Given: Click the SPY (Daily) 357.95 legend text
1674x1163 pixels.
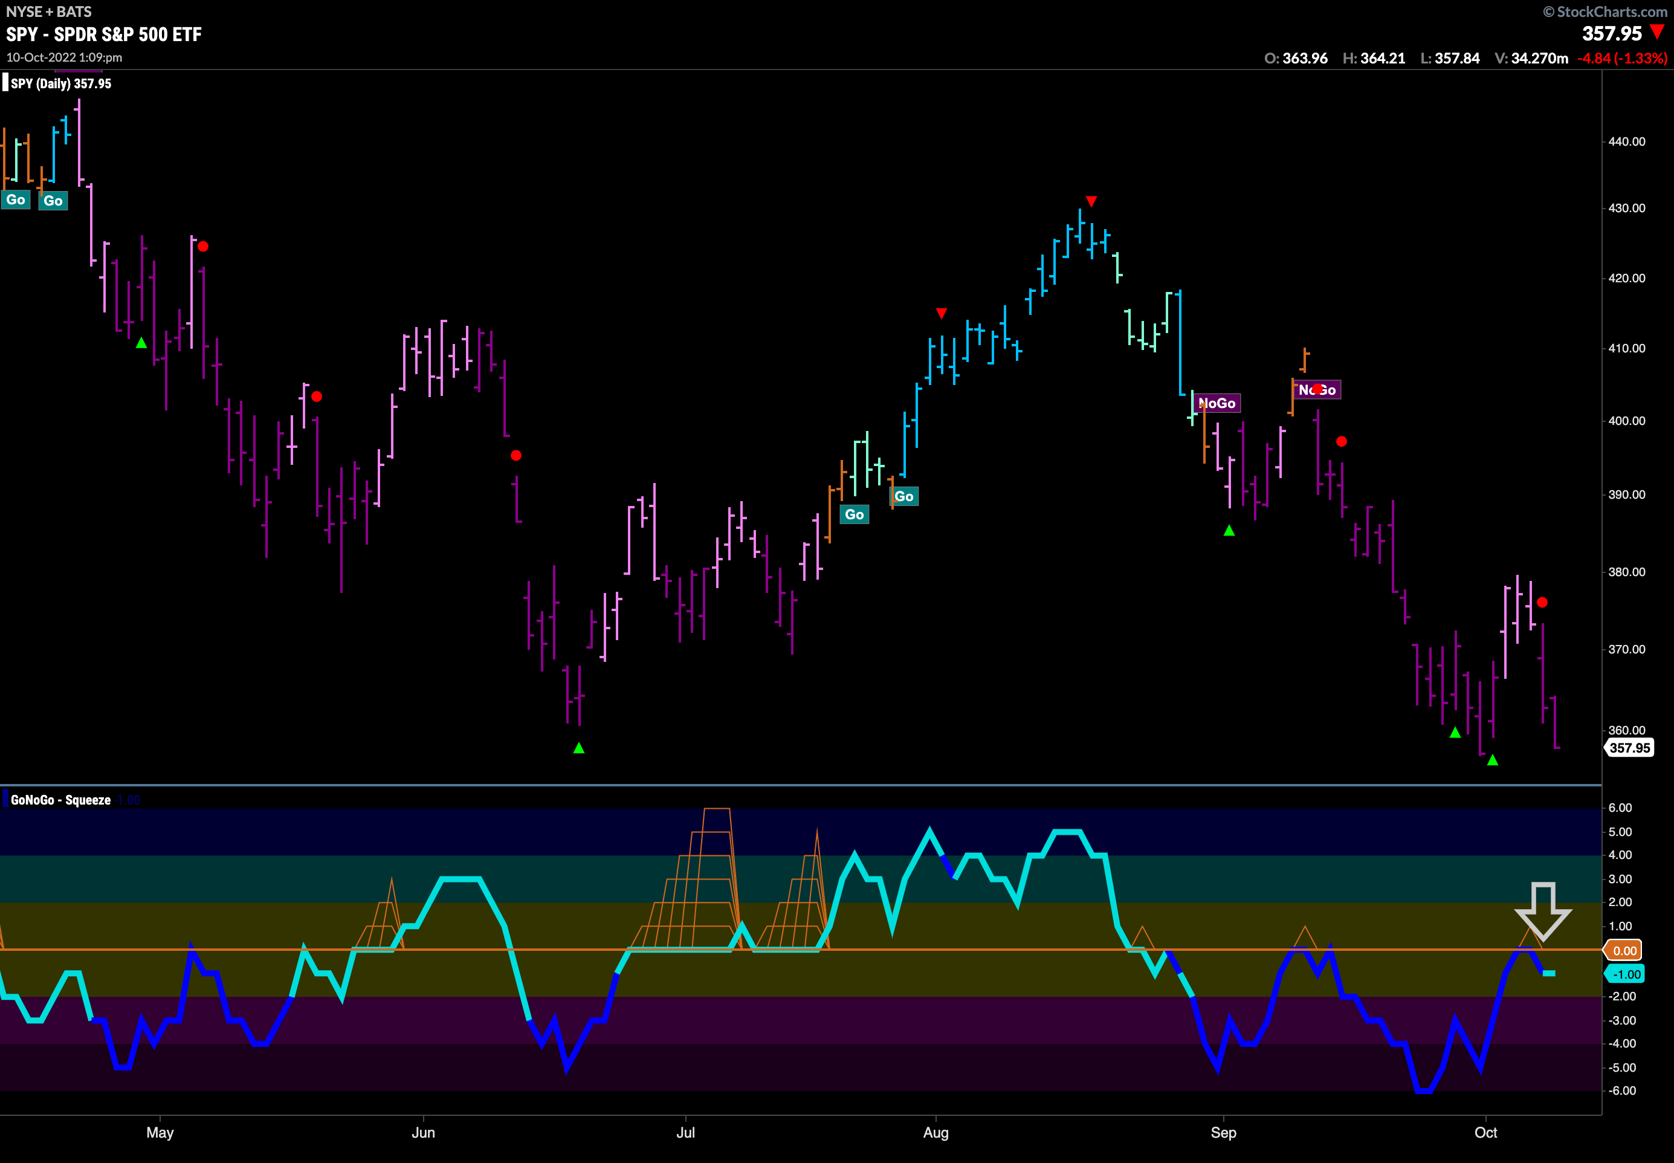Looking at the screenshot, I should click(x=61, y=83).
